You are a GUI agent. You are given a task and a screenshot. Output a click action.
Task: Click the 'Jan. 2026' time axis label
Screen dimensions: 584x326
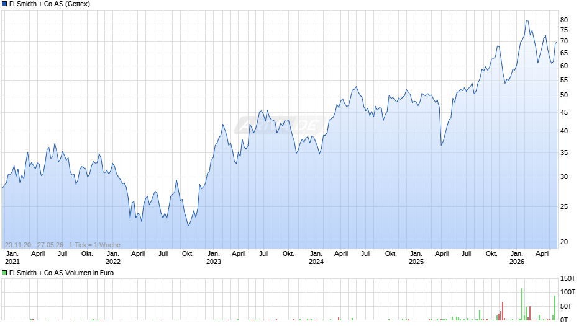pyautogui.click(x=516, y=258)
